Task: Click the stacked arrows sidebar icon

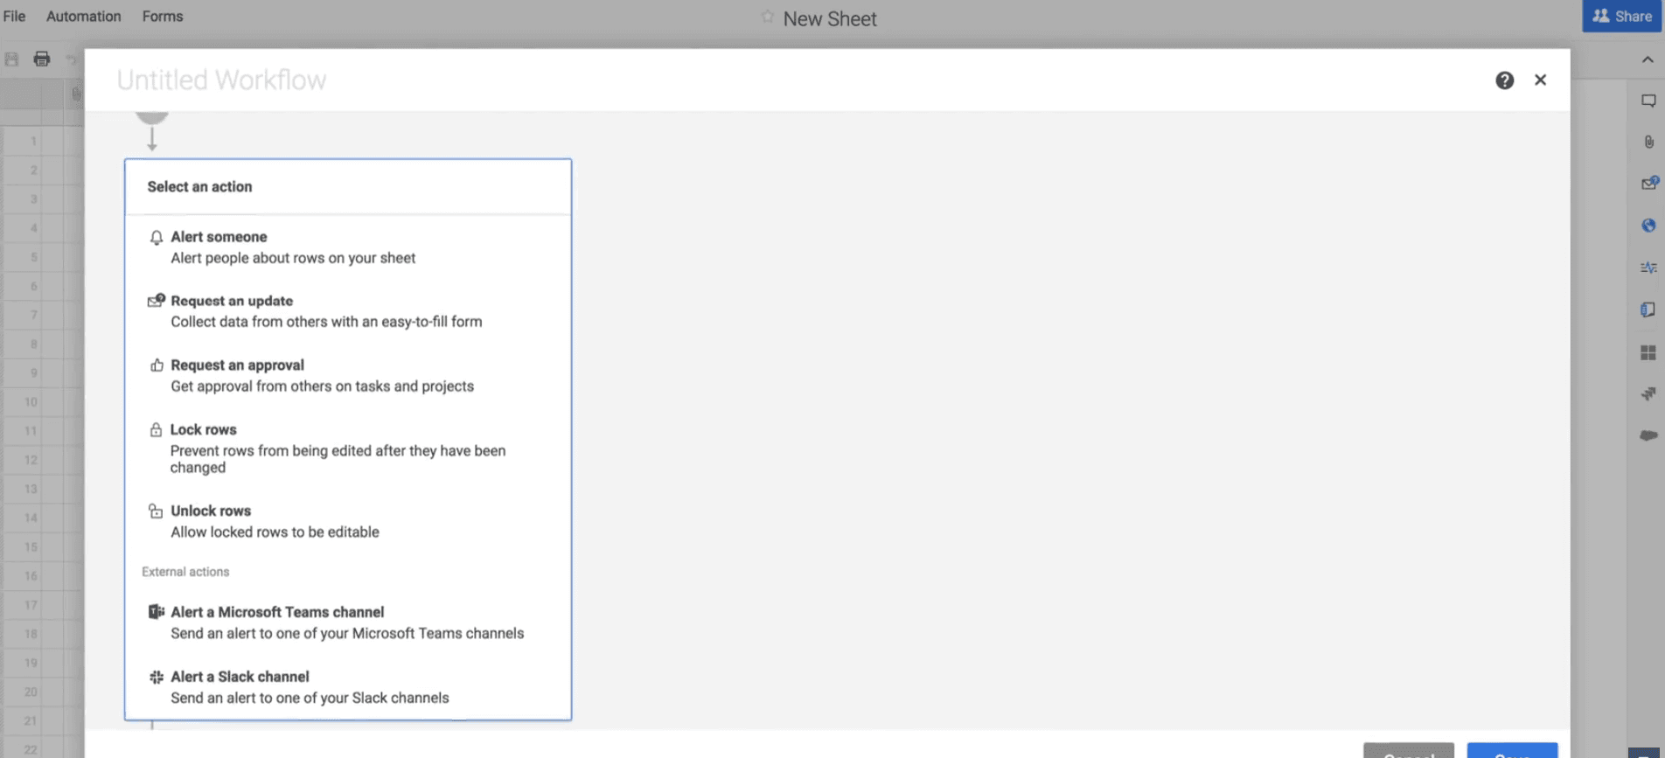Action: pos(1648,393)
